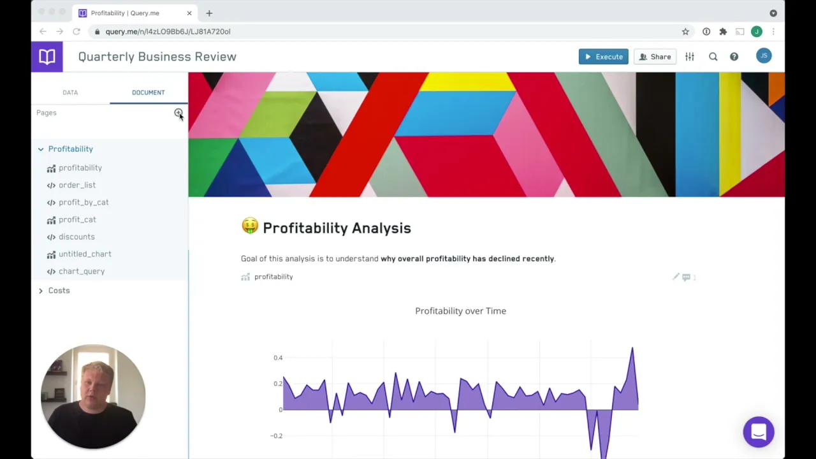Open the JS user avatar

764,56
